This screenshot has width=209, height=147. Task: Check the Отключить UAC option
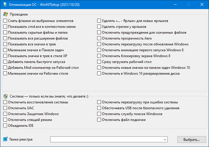5,108
